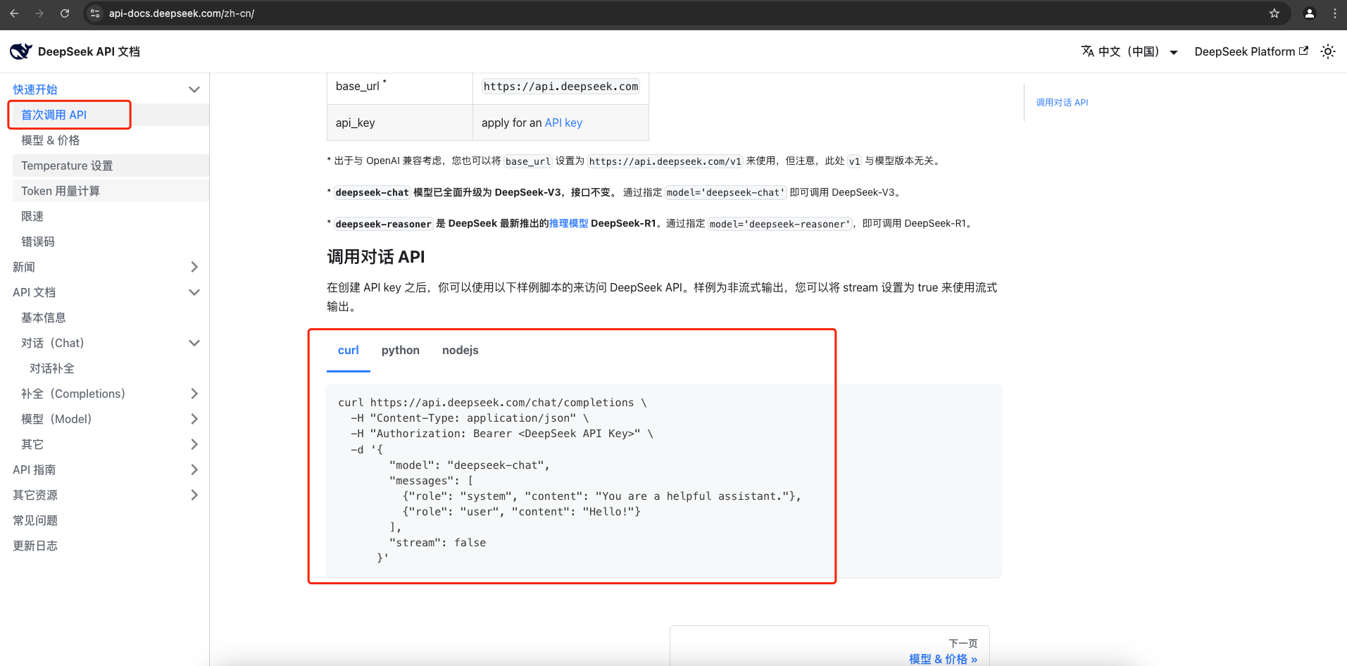The width and height of the screenshot is (1347, 666).
Task: Open the browser profile icon
Action: tap(1310, 13)
